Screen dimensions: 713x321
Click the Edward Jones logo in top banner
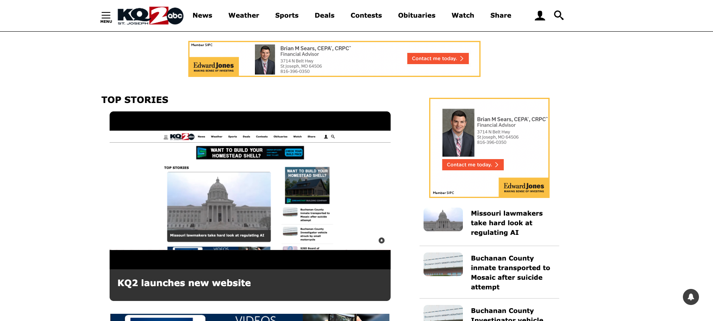coord(214,67)
